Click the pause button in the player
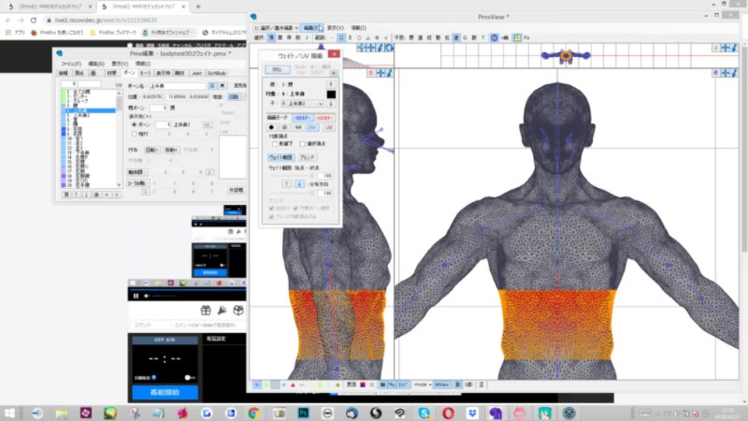The width and height of the screenshot is (748, 421). 136,295
